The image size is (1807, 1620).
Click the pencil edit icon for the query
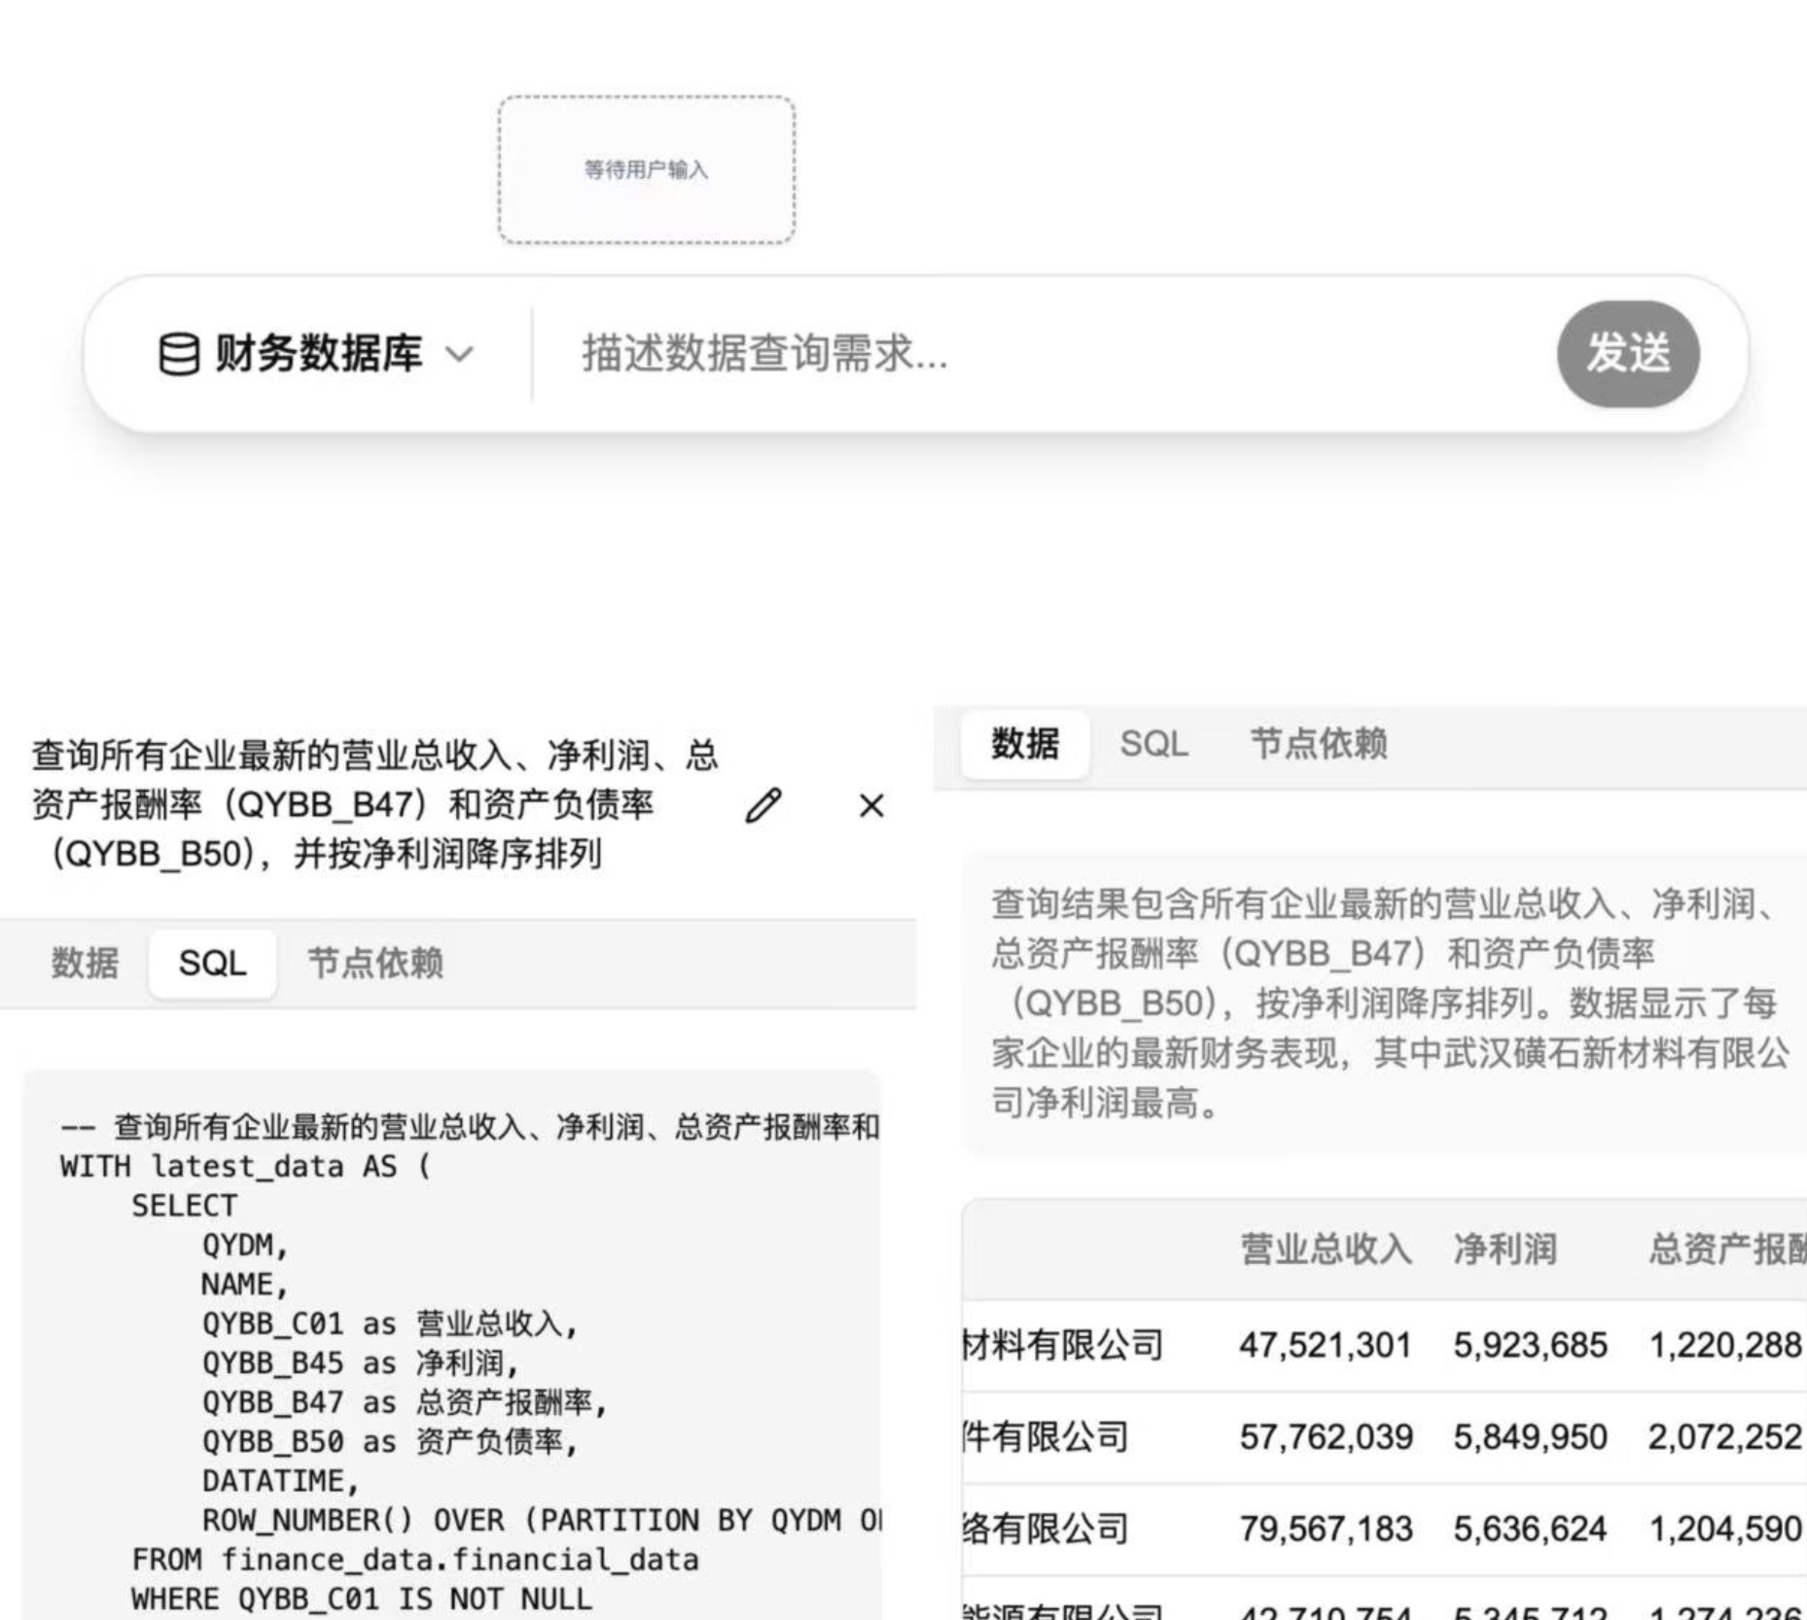click(763, 805)
